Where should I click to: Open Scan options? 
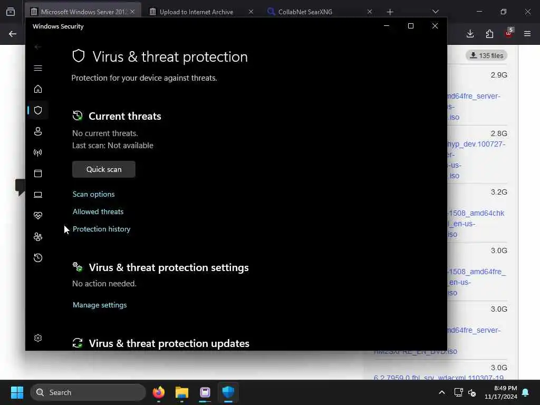(94, 194)
